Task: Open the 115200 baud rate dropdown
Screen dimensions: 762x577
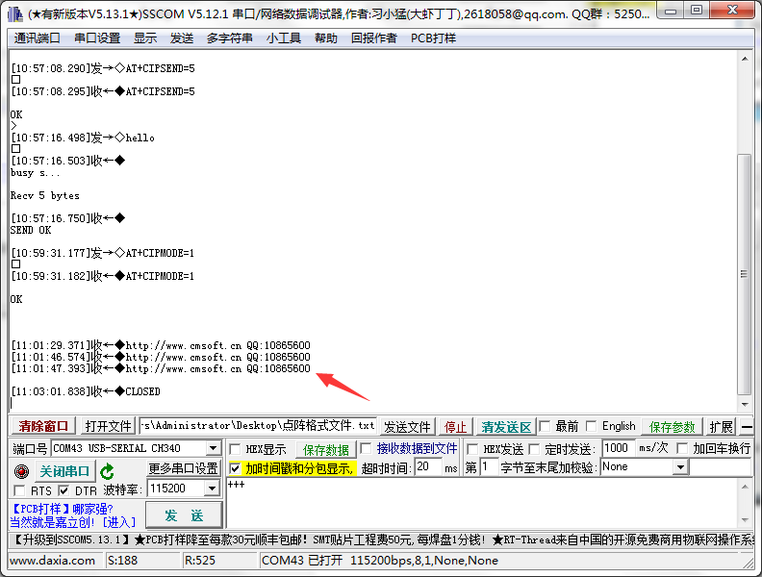Action: (x=212, y=489)
